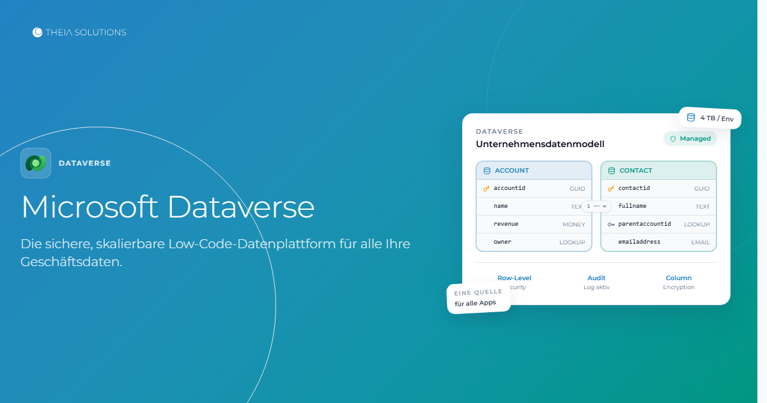Click the THEIA SOLUTIONS brand text
Image resolution: width=767 pixels, height=403 pixels.
pyautogui.click(x=86, y=32)
